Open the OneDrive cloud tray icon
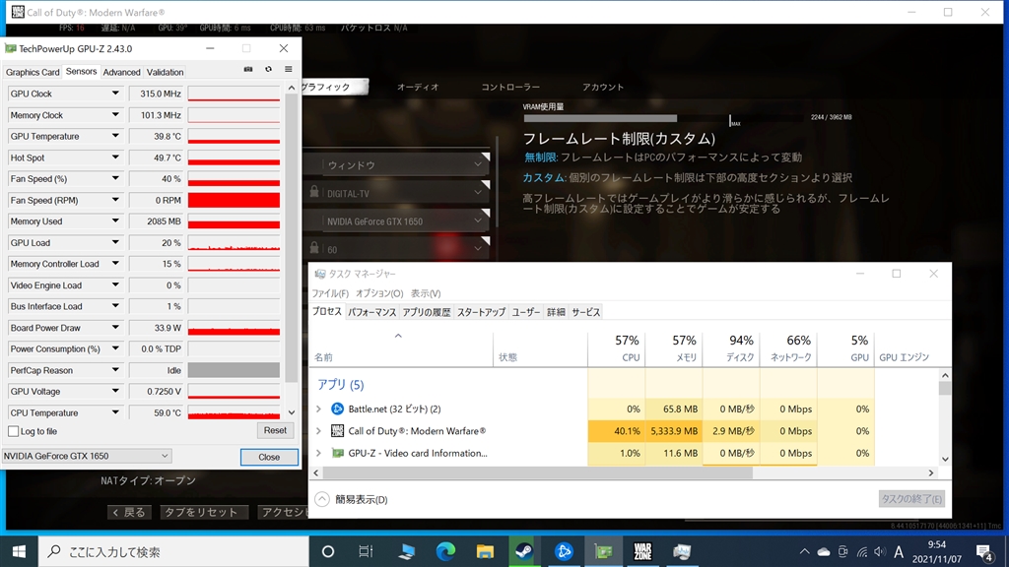 click(x=824, y=551)
